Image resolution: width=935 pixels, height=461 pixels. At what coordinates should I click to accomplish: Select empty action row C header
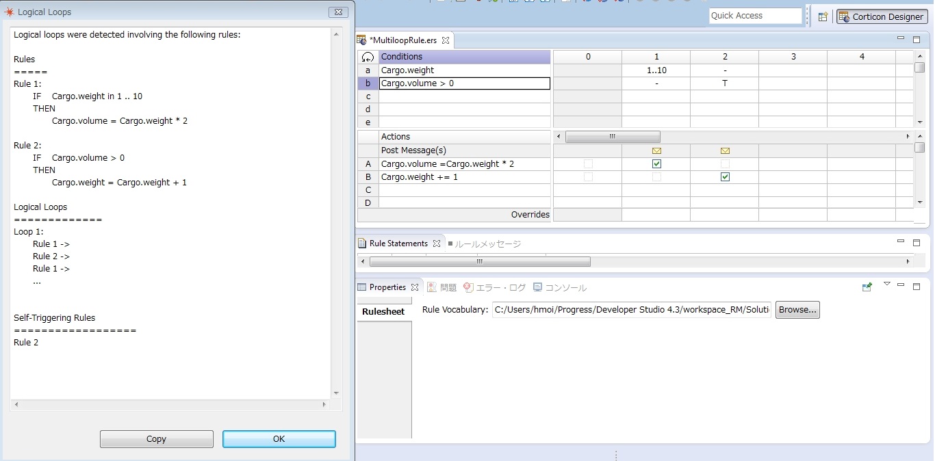point(368,190)
